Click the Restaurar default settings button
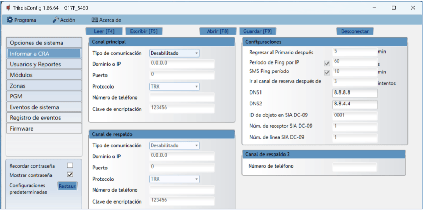 pyautogui.click(x=67, y=186)
